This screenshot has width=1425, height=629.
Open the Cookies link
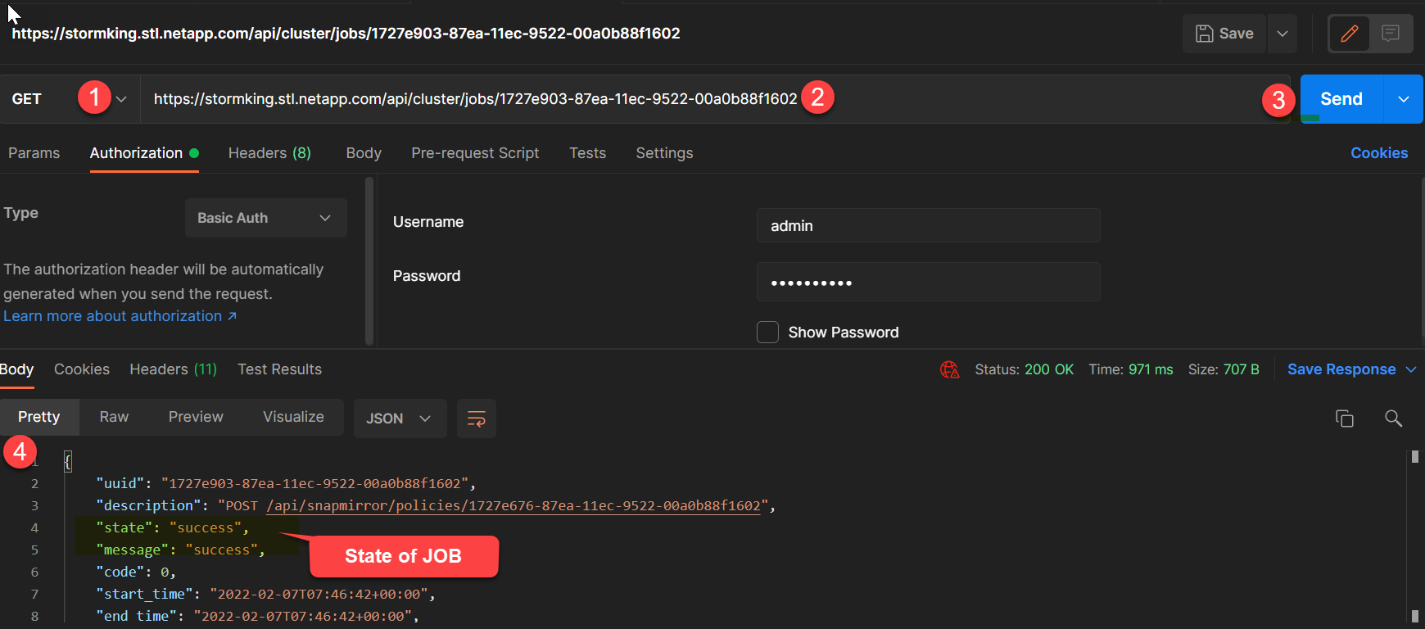[x=1379, y=153]
